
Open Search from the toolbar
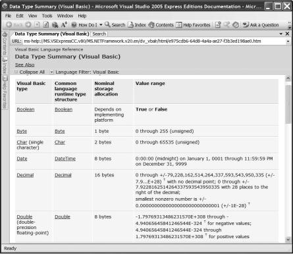tap(115, 25)
